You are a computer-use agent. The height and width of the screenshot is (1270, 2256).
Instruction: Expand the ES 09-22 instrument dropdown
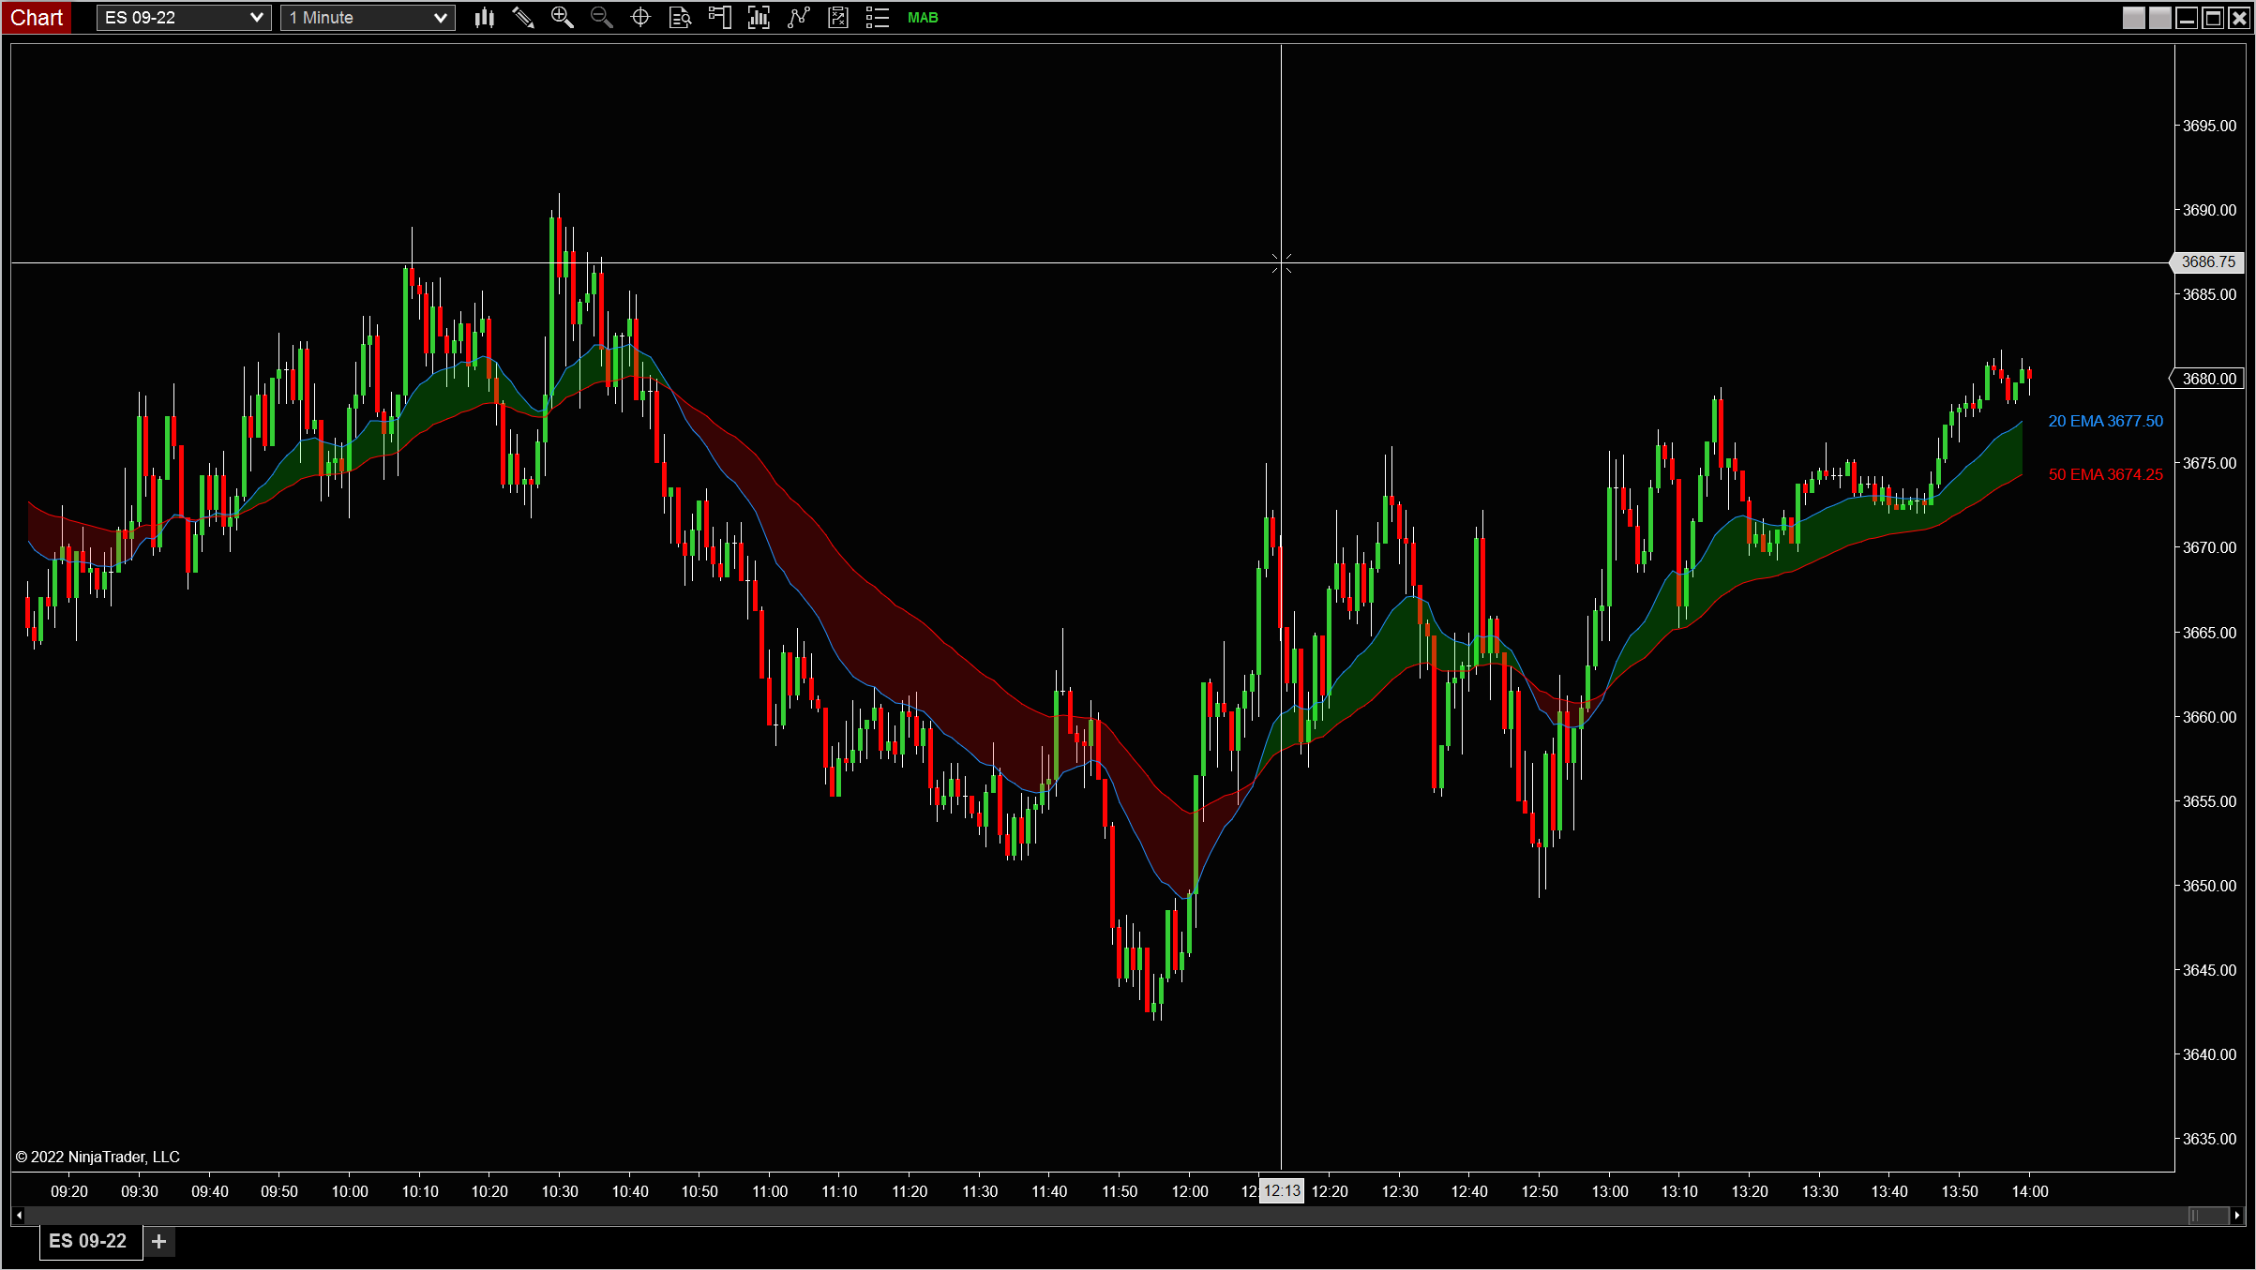pos(255,17)
